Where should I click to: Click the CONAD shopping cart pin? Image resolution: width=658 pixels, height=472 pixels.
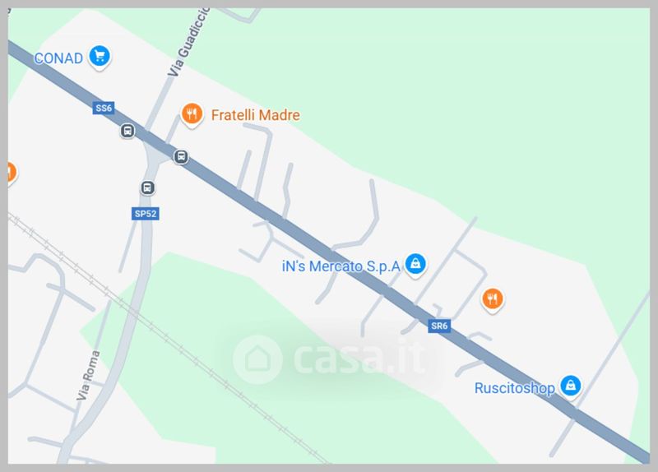[100, 57]
